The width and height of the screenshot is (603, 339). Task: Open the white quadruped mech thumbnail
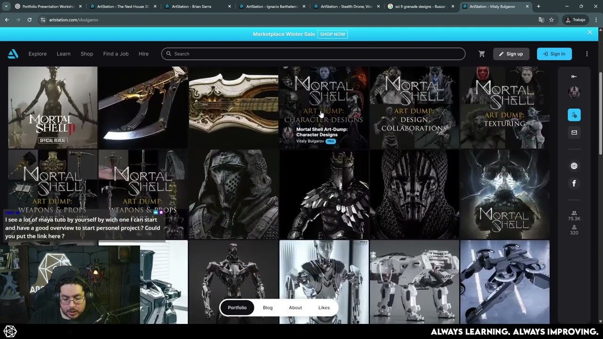tap(414, 282)
